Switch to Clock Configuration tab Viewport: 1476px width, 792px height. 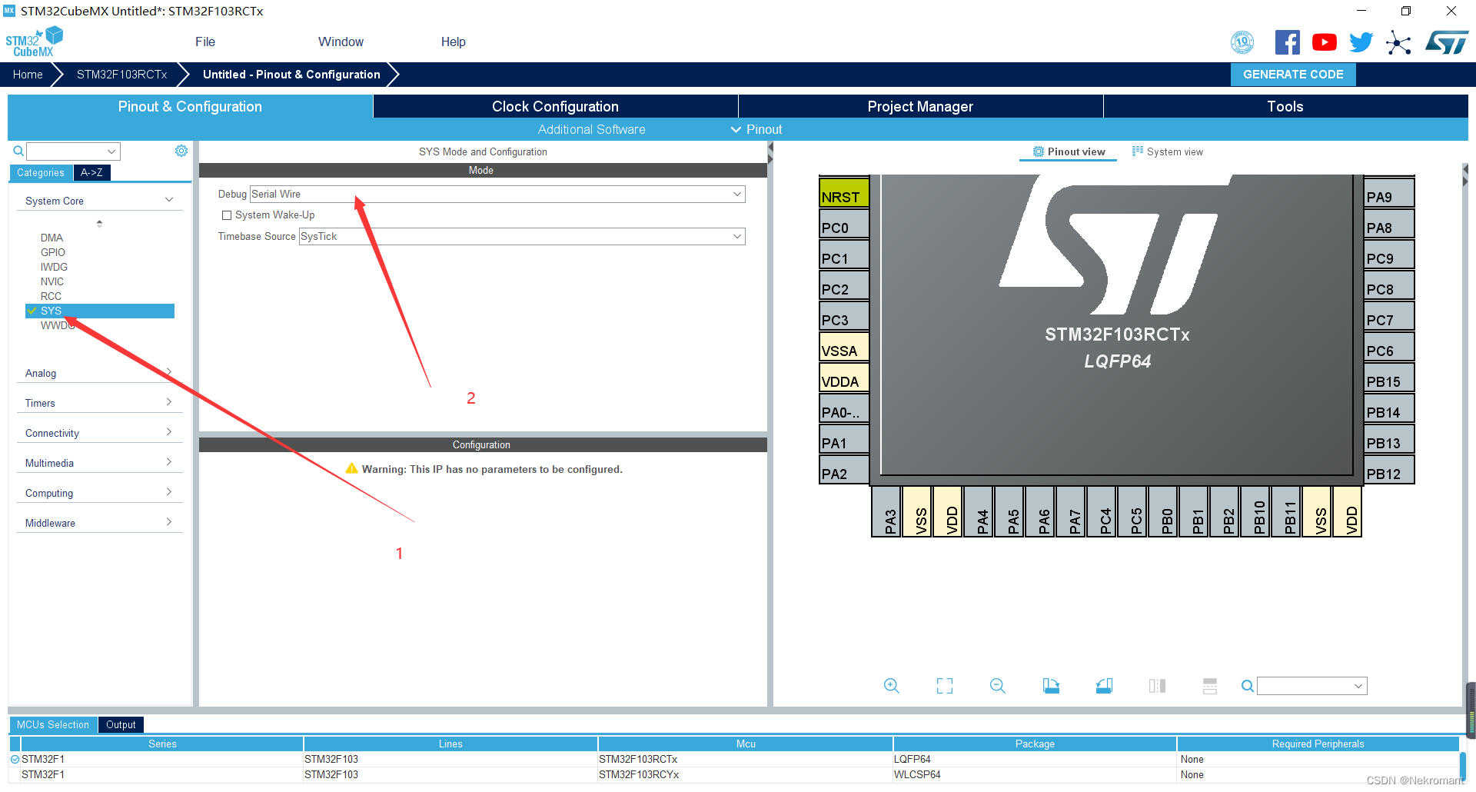point(555,107)
